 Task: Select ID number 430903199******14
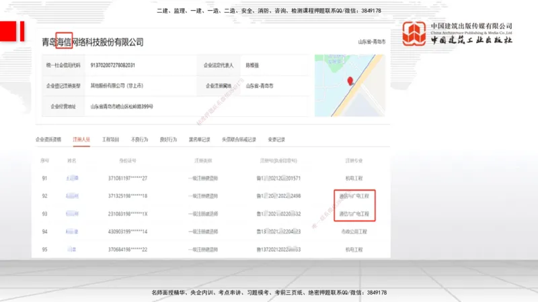point(128,232)
